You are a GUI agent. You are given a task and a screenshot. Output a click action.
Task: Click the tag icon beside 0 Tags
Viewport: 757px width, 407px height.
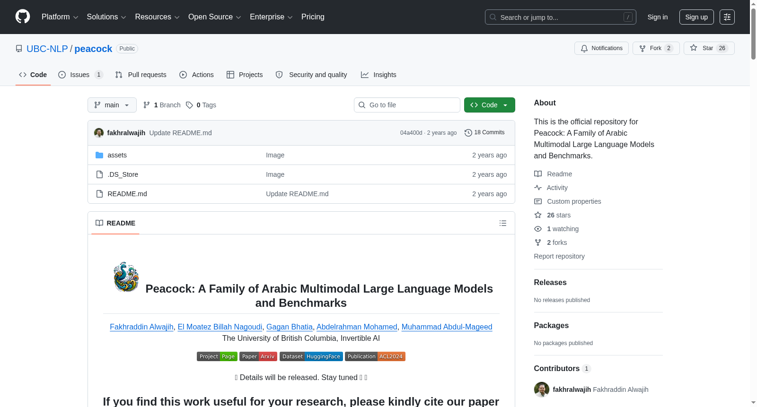189,105
